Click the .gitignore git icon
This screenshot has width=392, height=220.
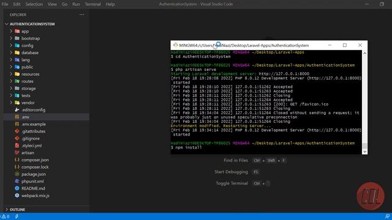17,138
